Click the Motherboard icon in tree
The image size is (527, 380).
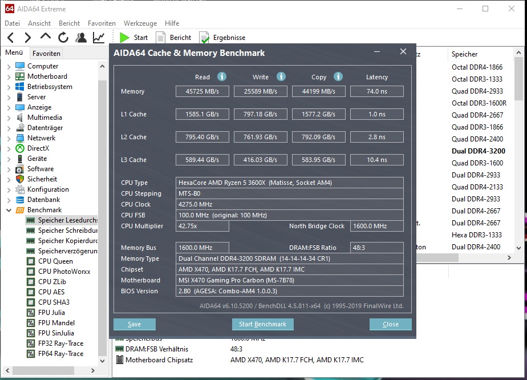(x=20, y=76)
